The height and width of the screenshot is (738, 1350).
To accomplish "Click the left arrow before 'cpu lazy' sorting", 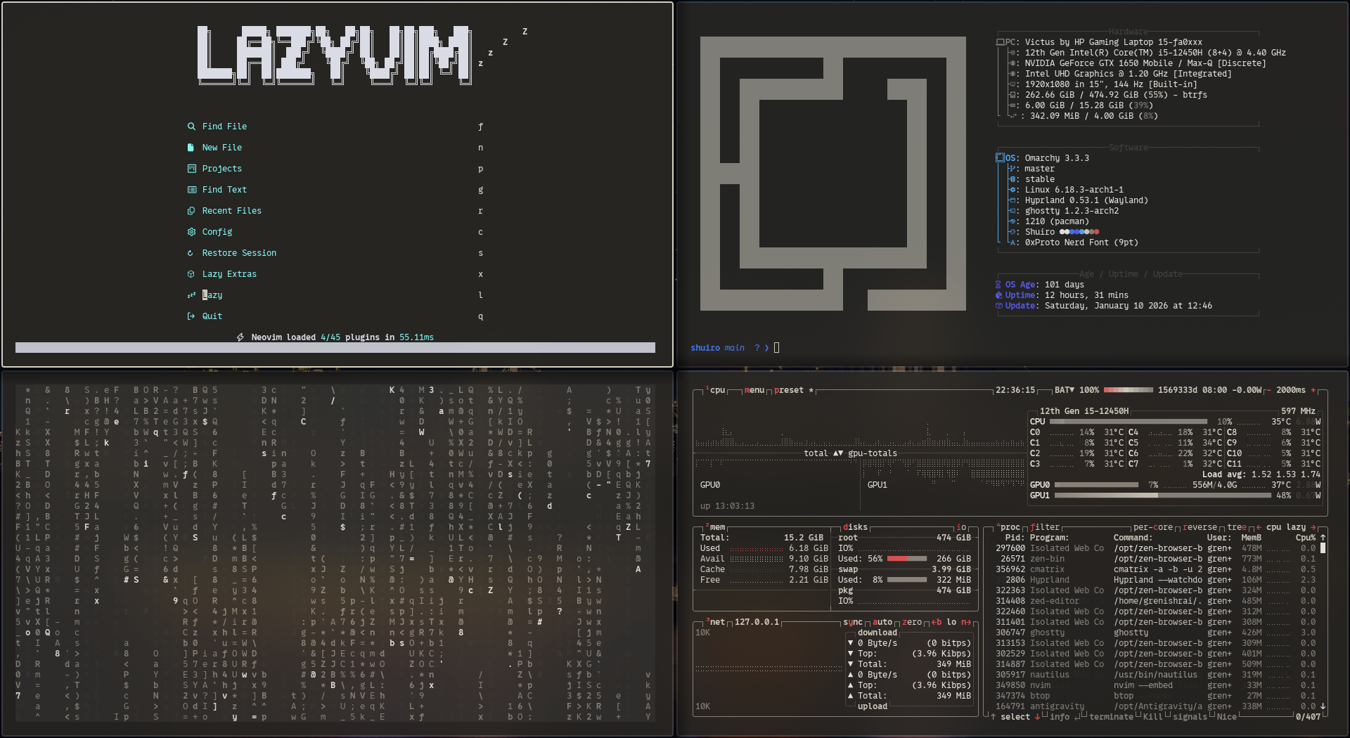I will point(1259,527).
